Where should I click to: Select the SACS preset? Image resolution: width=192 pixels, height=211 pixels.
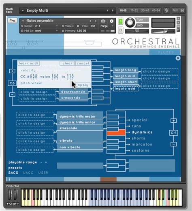point(13,173)
